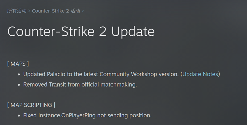The image size is (247, 125).
Task: Open the 所有活动 breadcrumb link
Action: click(x=16, y=11)
